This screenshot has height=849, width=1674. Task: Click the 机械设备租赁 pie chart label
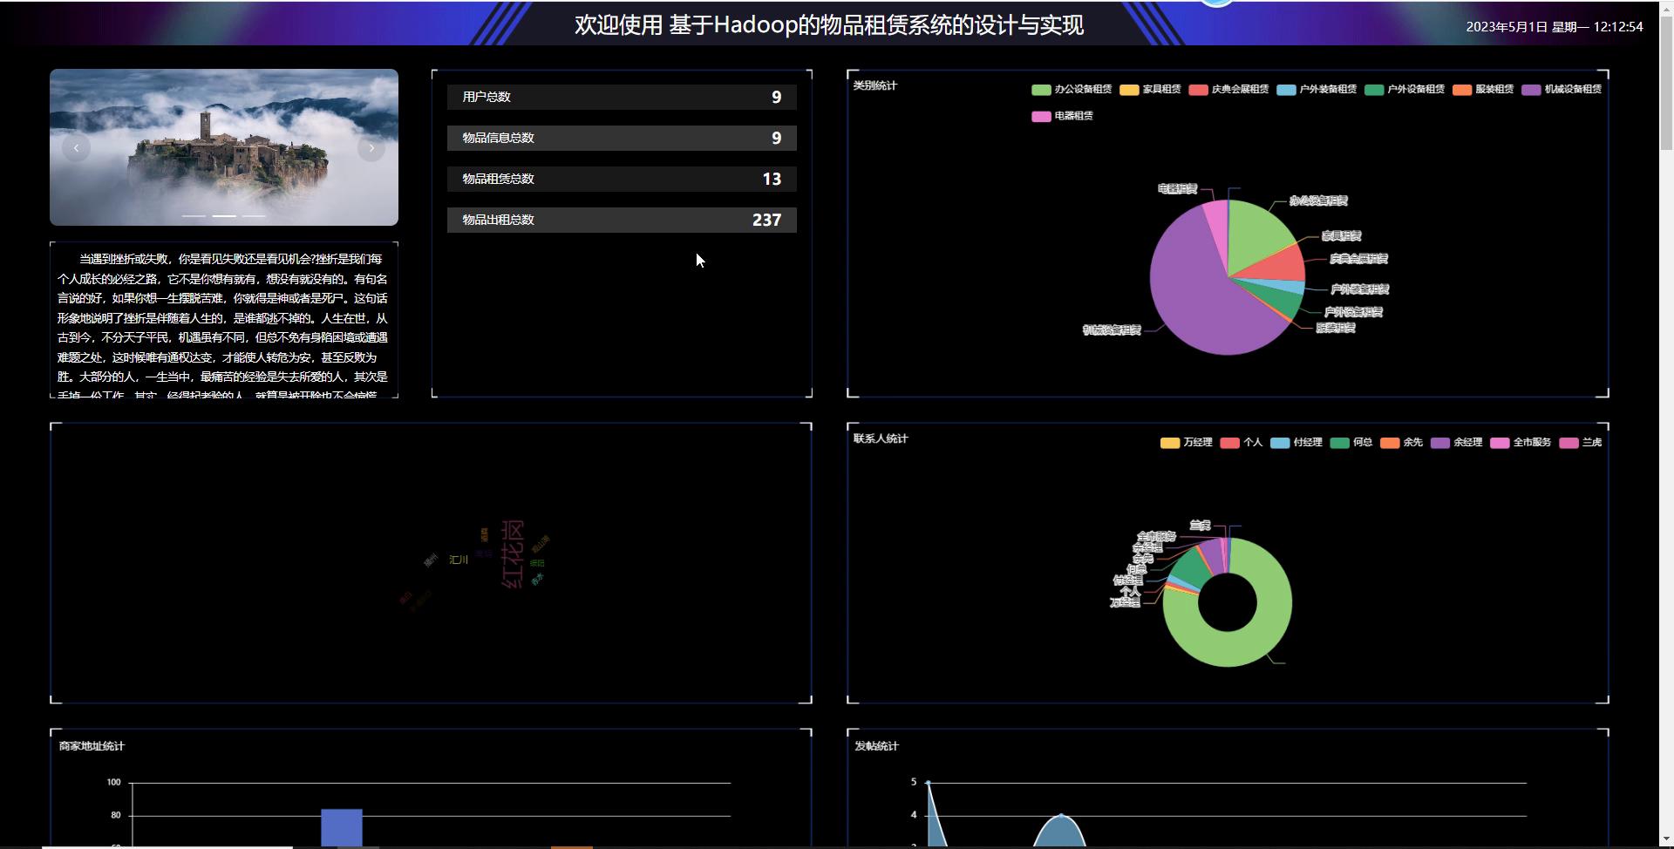coord(1112,330)
